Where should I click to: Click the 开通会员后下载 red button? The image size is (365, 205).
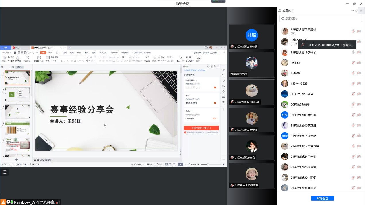(x=201, y=128)
